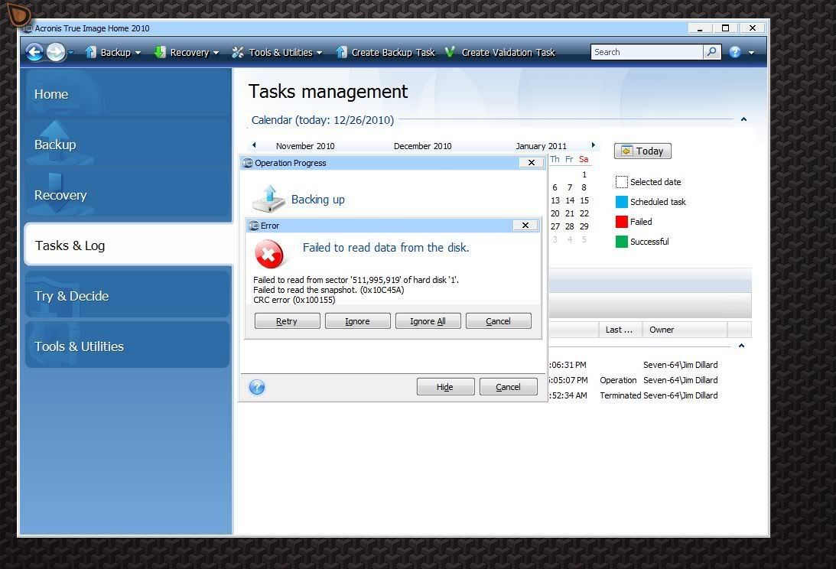Click Create Backup Task in toolbar
The image size is (836, 569).
pos(385,52)
